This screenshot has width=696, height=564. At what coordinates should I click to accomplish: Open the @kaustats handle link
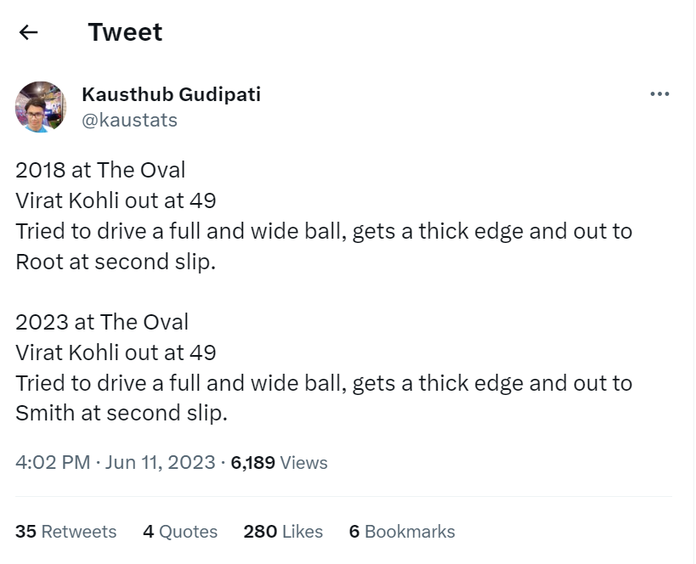pyautogui.click(x=129, y=120)
